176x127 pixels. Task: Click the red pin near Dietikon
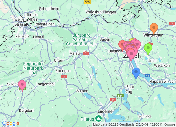click(x=121, y=44)
